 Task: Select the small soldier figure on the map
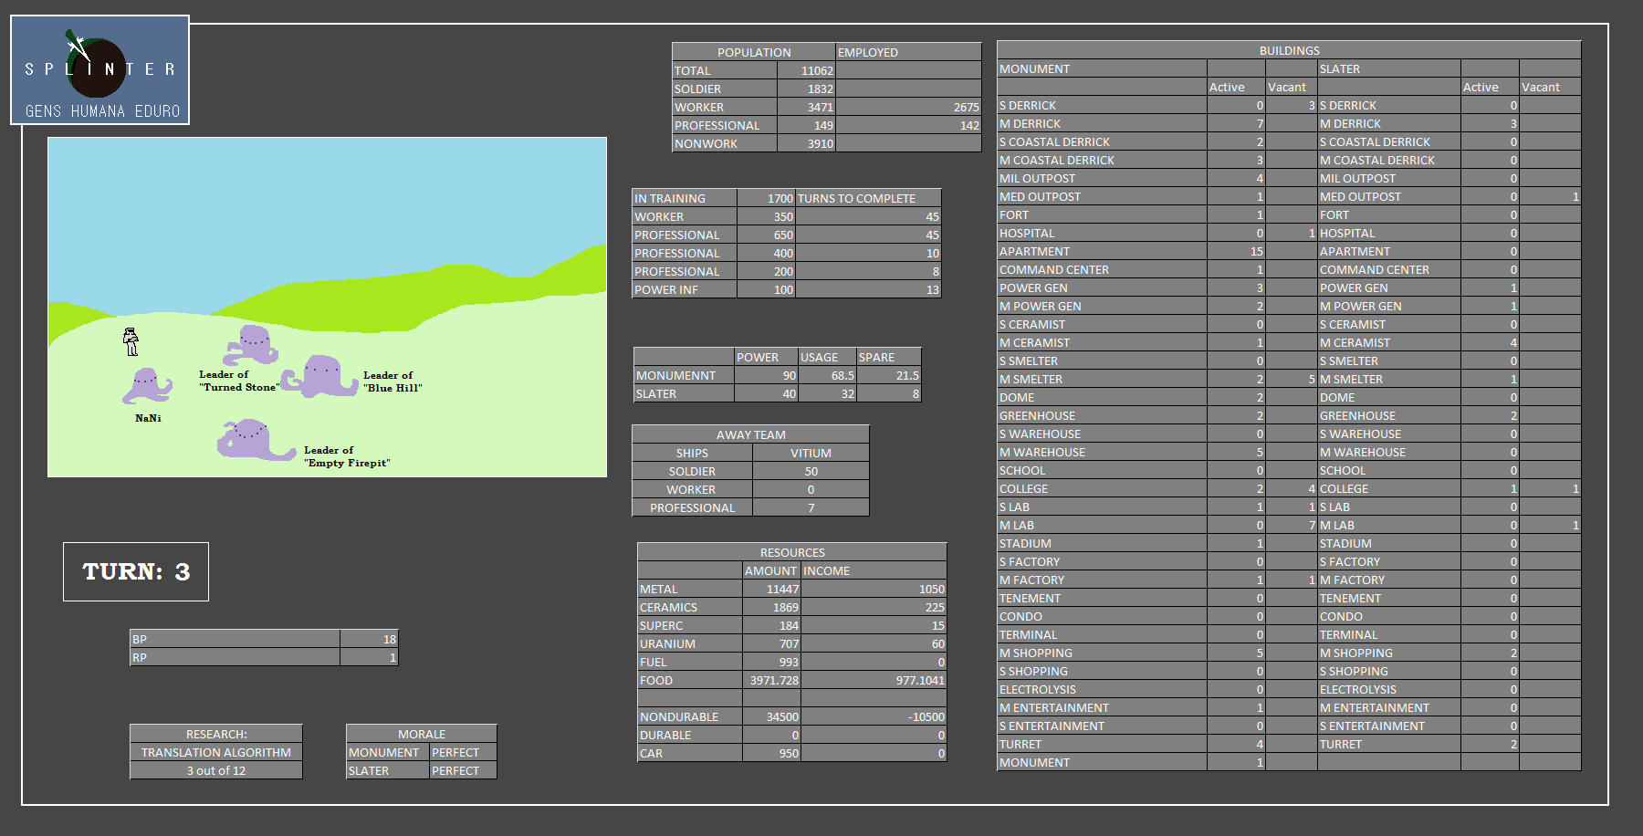(x=131, y=341)
